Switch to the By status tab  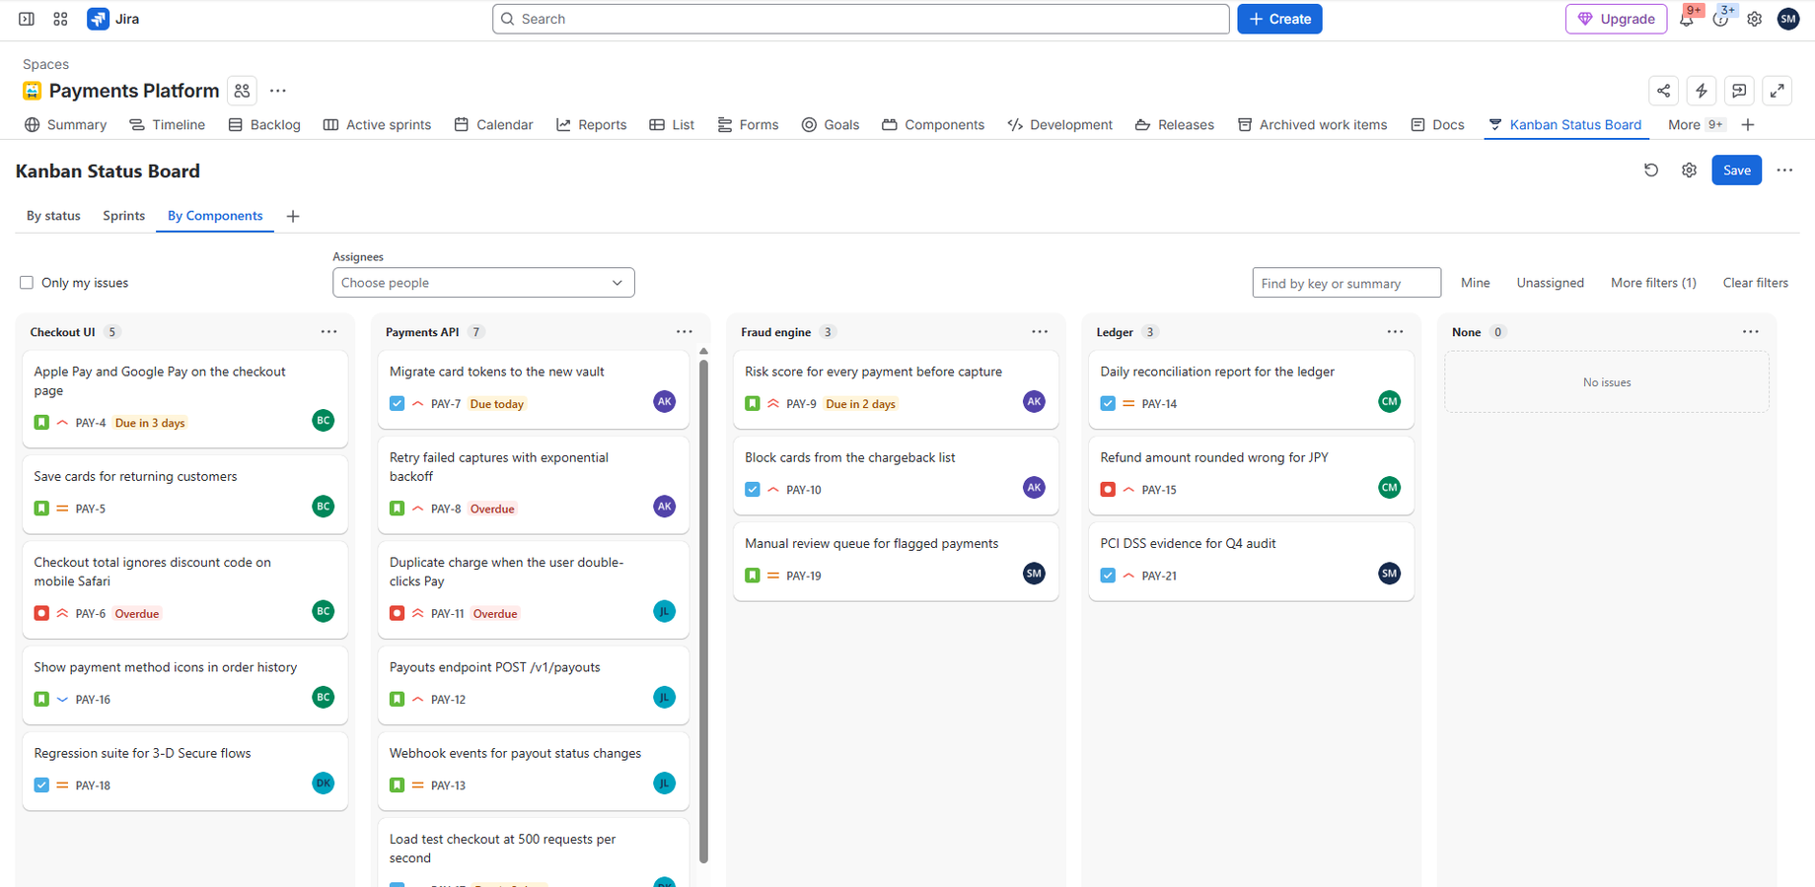[53, 216]
